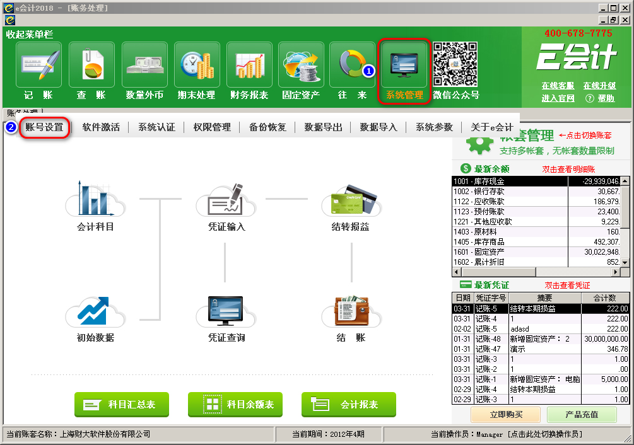
Task: Select the 1405 - 库存商品 balance row
Action: pyautogui.click(x=536, y=242)
